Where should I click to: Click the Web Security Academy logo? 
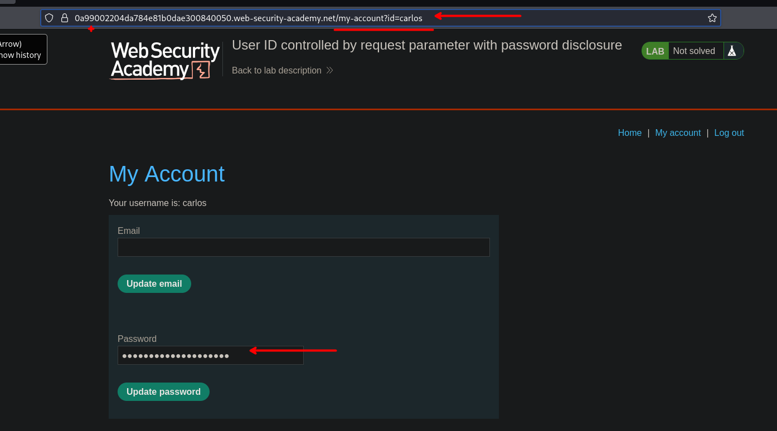[165, 61]
